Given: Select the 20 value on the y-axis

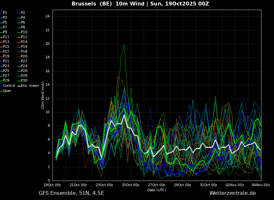Looking at the screenshot, I should click(47, 44).
